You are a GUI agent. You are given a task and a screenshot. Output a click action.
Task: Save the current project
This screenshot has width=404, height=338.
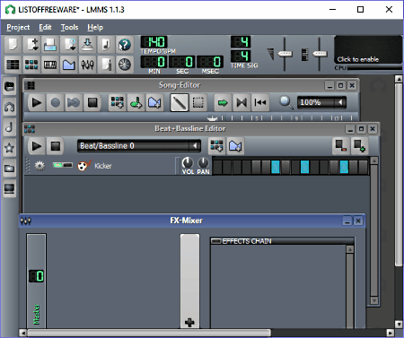point(87,45)
